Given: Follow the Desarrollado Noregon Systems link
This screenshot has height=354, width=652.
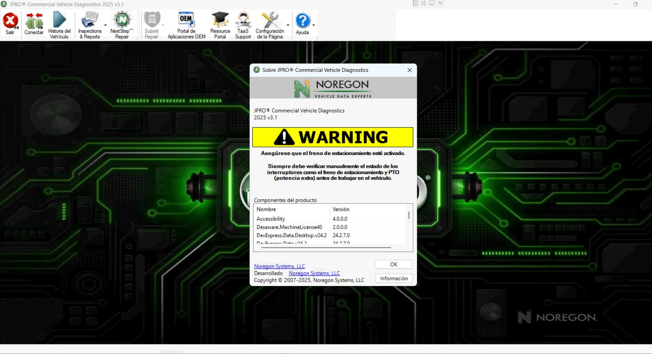Looking at the screenshot, I should (x=314, y=274).
